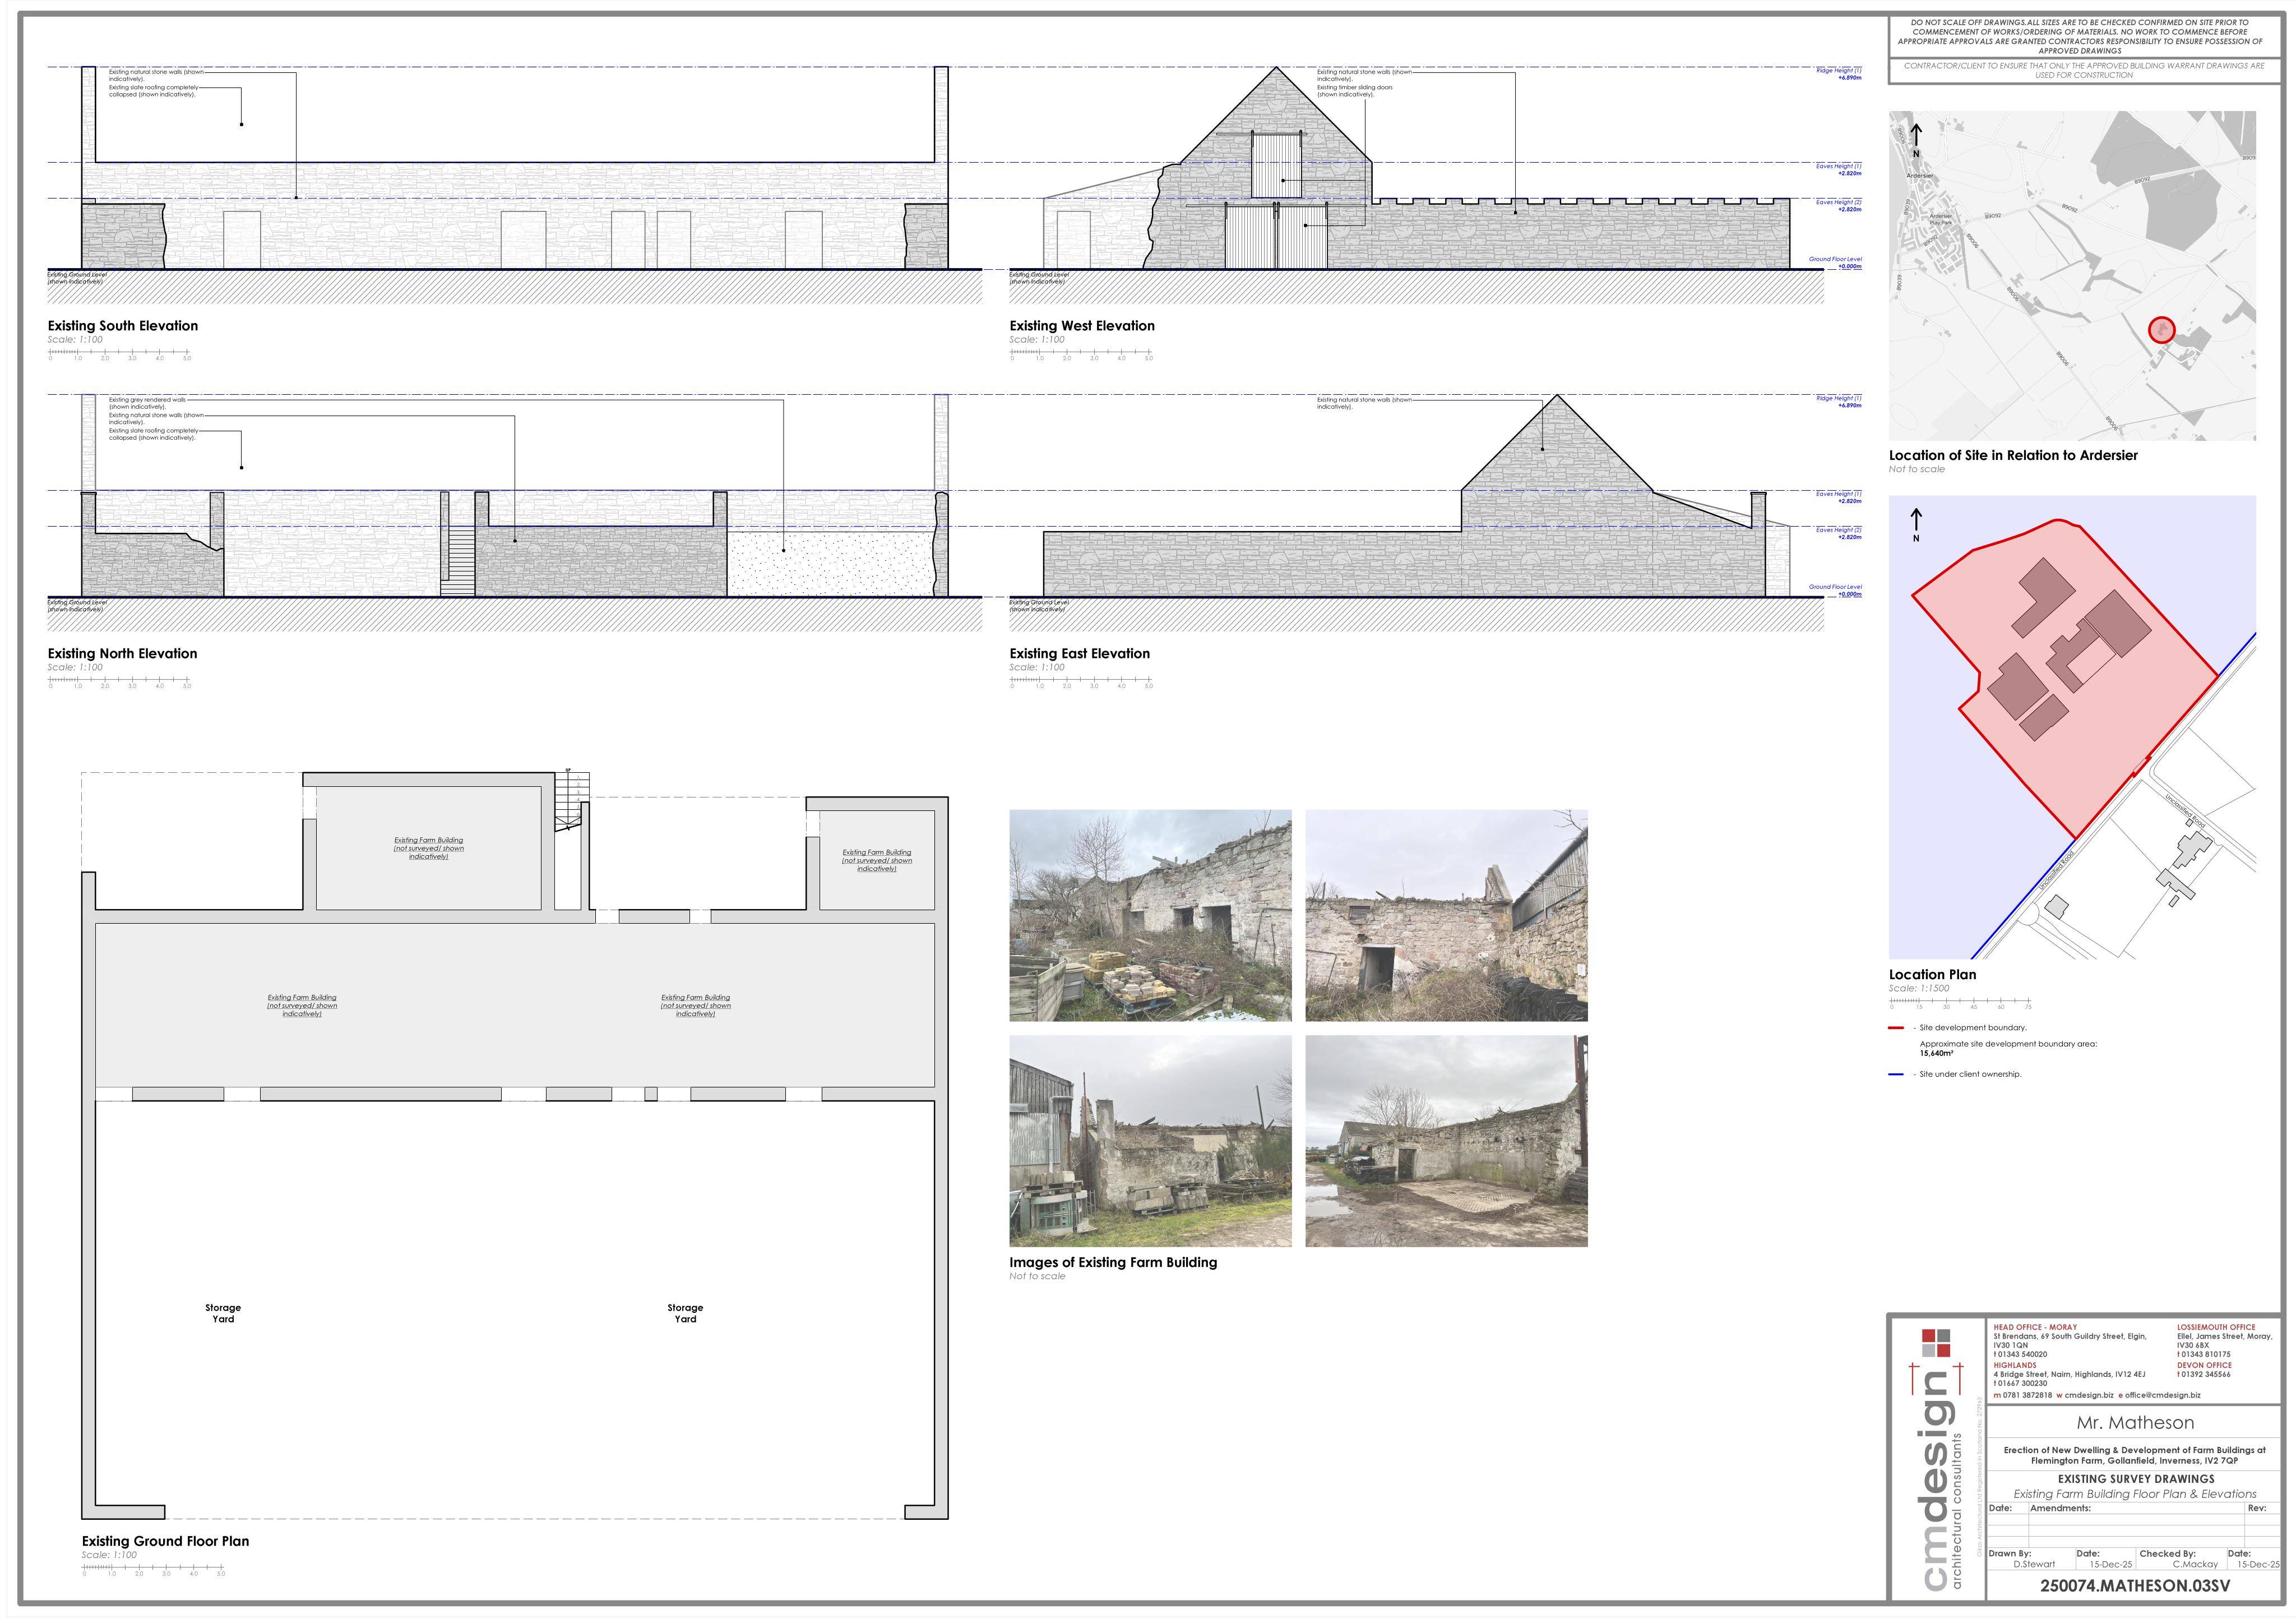2296x1623 pixels.
Task: Click drawing number '250074.MATHESON.03SV'
Action: pos(2134,1586)
